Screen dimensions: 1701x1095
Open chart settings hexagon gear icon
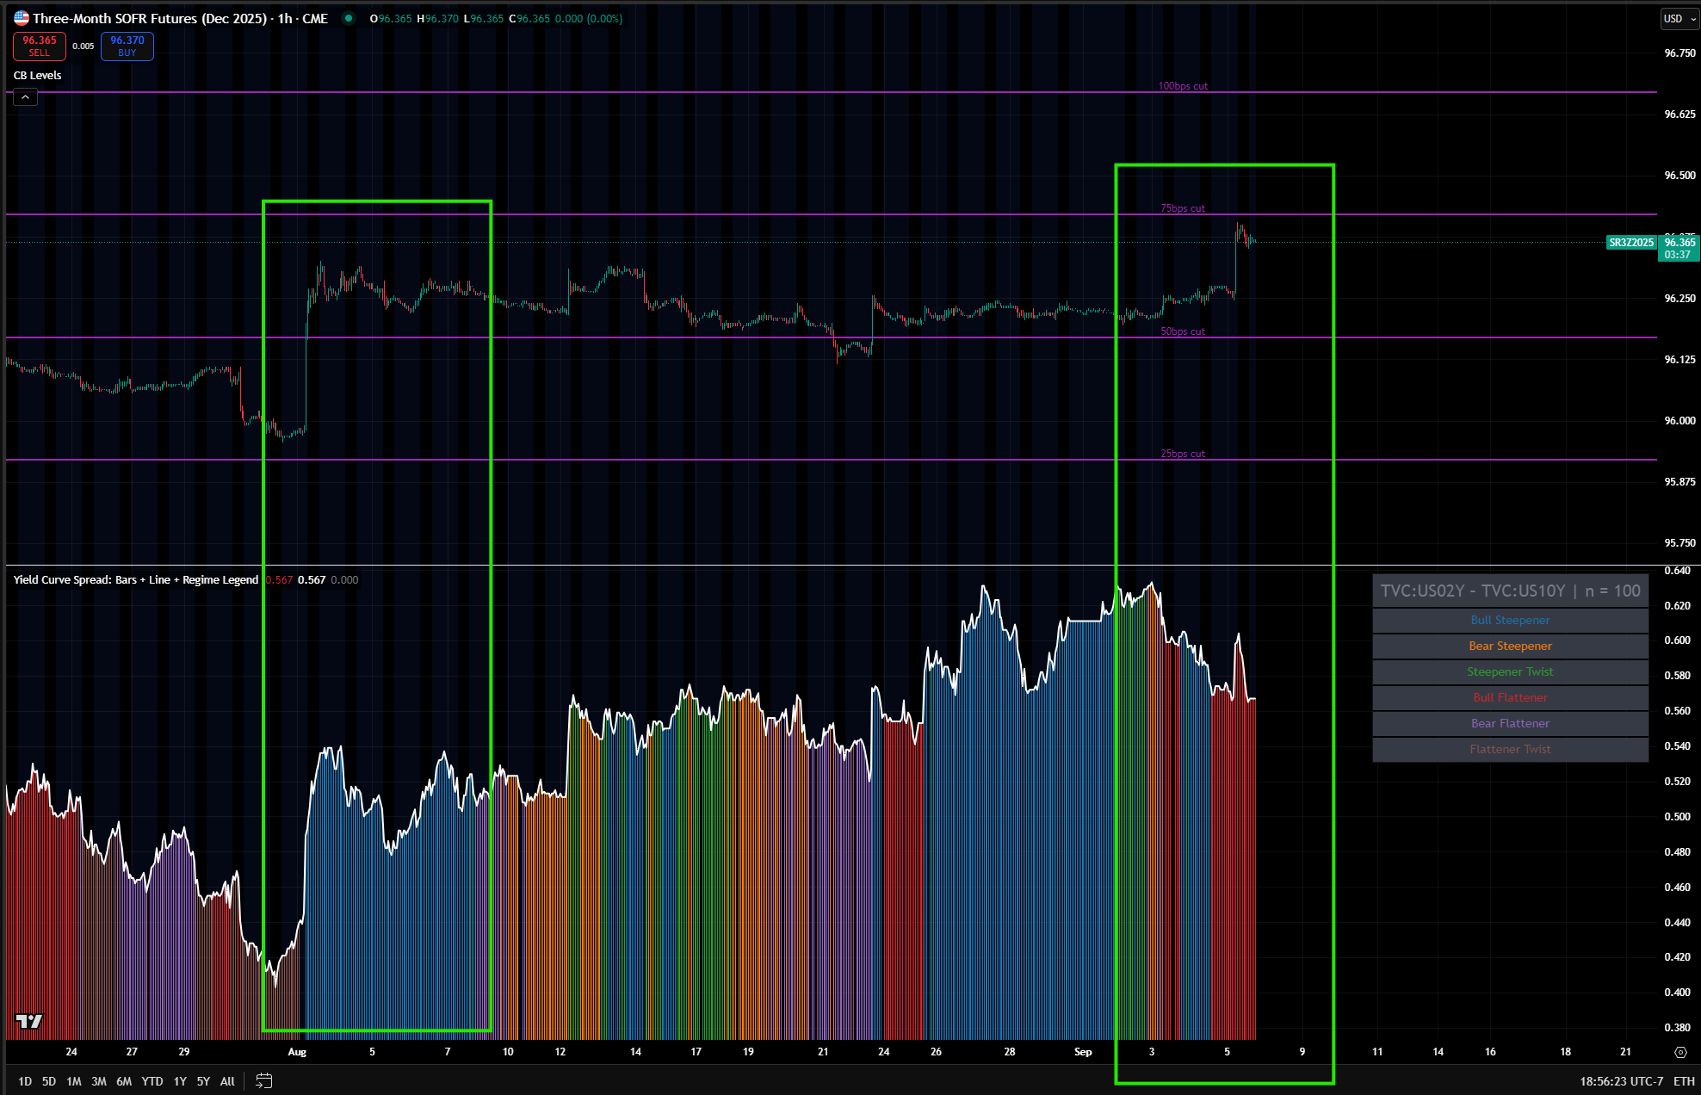(1679, 1052)
